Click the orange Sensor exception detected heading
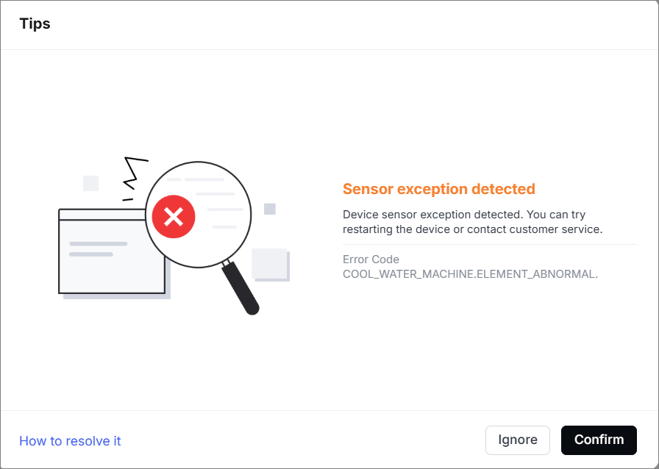The image size is (659, 469). click(439, 189)
